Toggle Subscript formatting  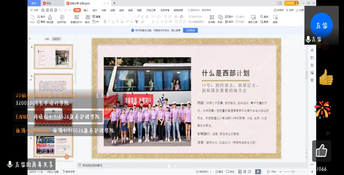[x=131, y=22]
